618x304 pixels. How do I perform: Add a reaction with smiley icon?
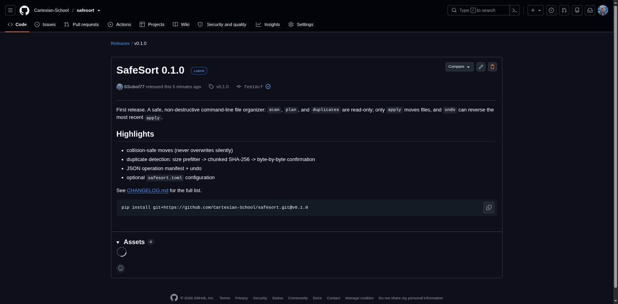coord(121,268)
